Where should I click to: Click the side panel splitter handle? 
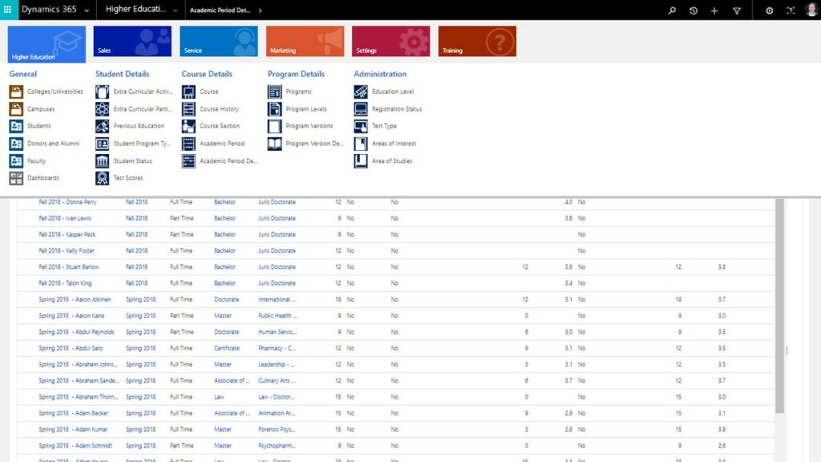pos(787,351)
